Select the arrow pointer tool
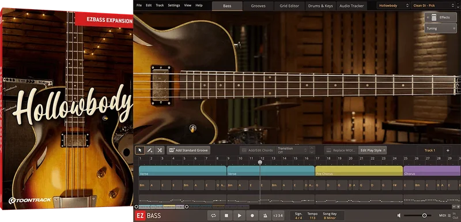This screenshot has height=222, width=461. click(x=140, y=150)
